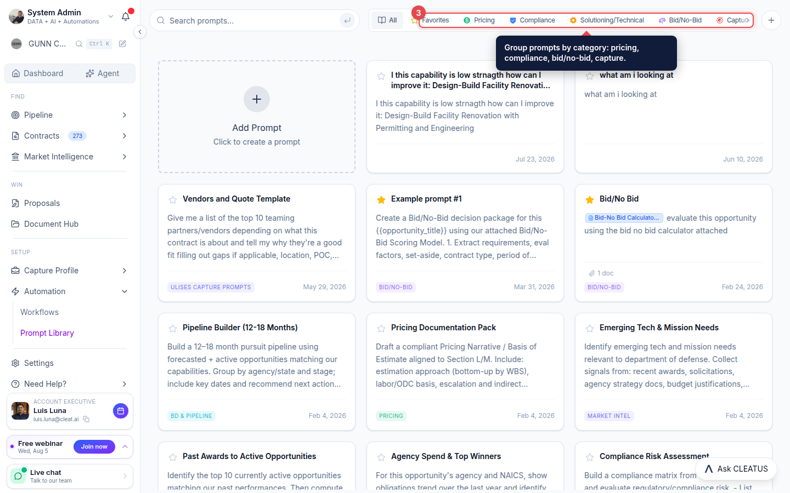The height and width of the screenshot is (493, 790).
Task: Click the Document Hub folder icon
Action: tap(15, 224)
